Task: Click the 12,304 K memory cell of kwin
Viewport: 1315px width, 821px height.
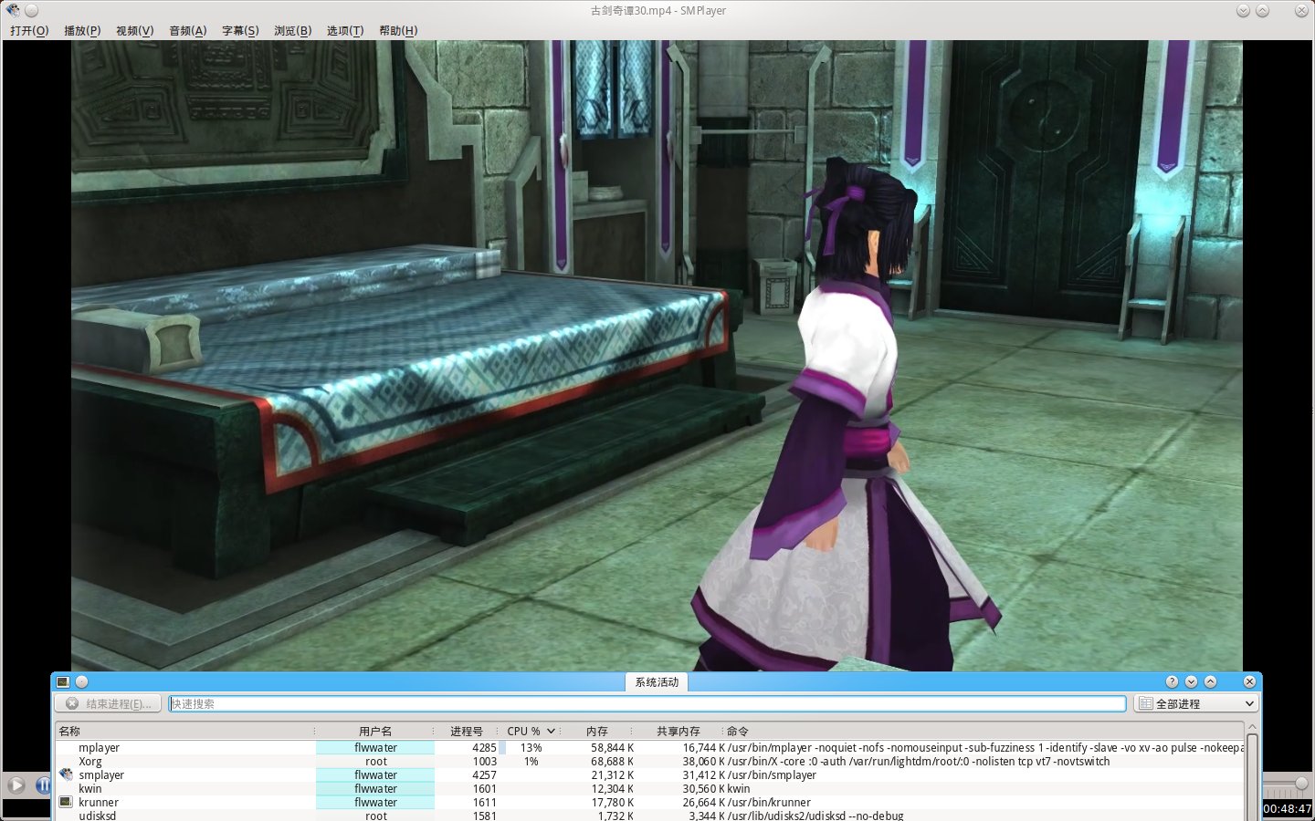Action: [x=612, y=788]
